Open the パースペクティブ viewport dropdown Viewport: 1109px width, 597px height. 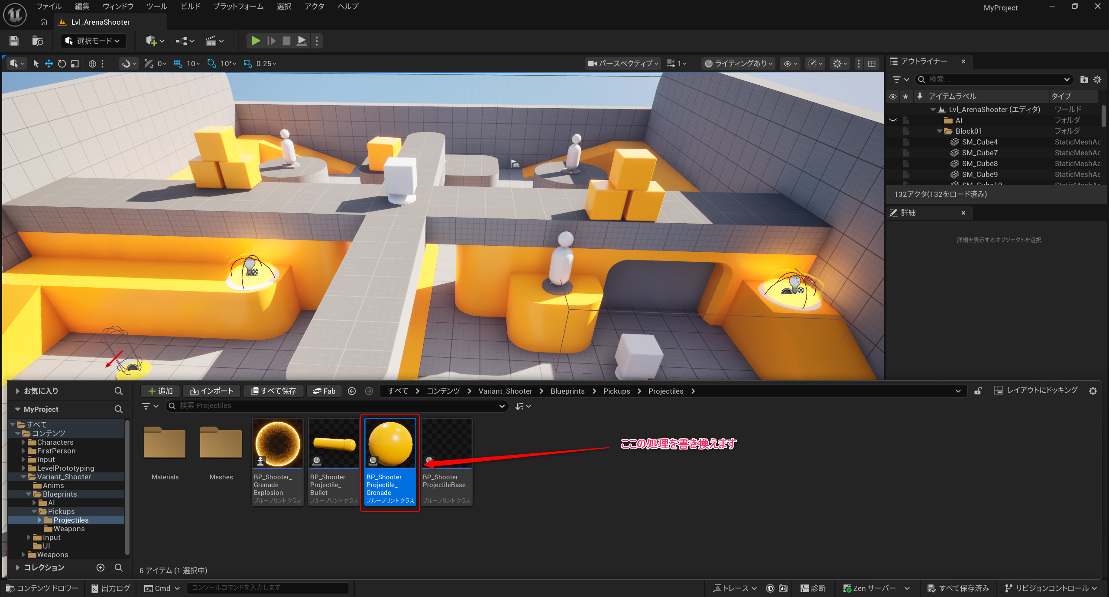point(623,64)
